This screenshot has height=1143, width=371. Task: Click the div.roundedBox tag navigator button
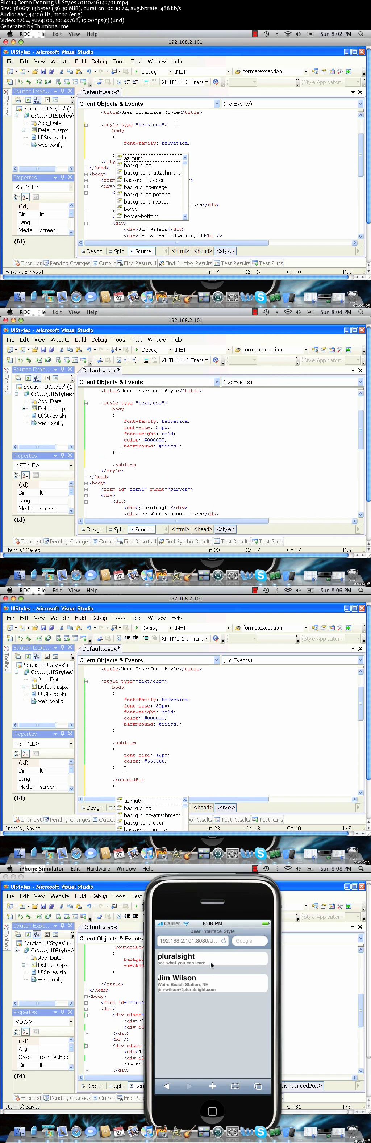coord(303,1086)
